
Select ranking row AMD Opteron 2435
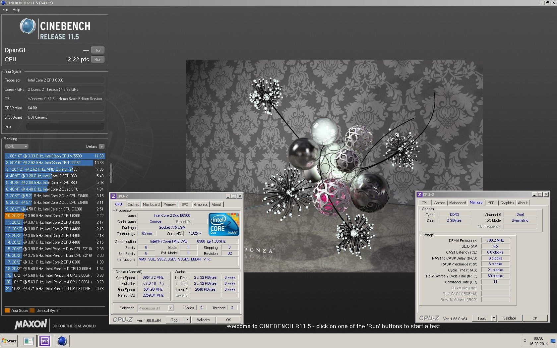[x=55, y=169]
